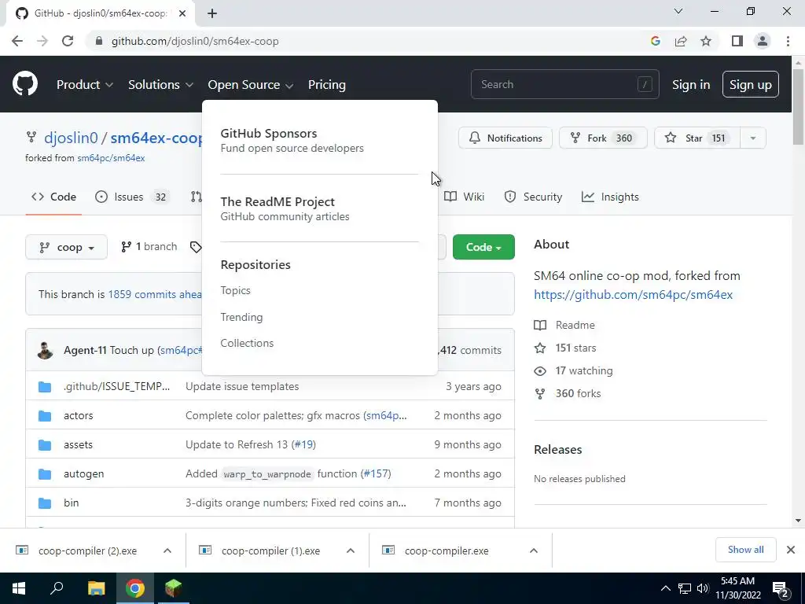Select Collections under Repositories
805x604 pixels.
click(x=247, y=343)
